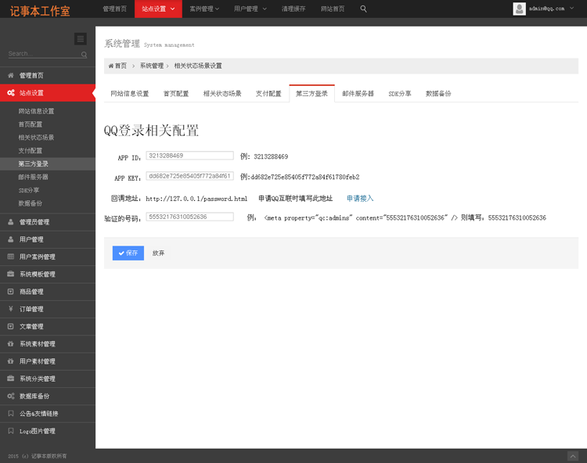Open 首页配置 in the sidebar submenu

click(x=31, y=124)
